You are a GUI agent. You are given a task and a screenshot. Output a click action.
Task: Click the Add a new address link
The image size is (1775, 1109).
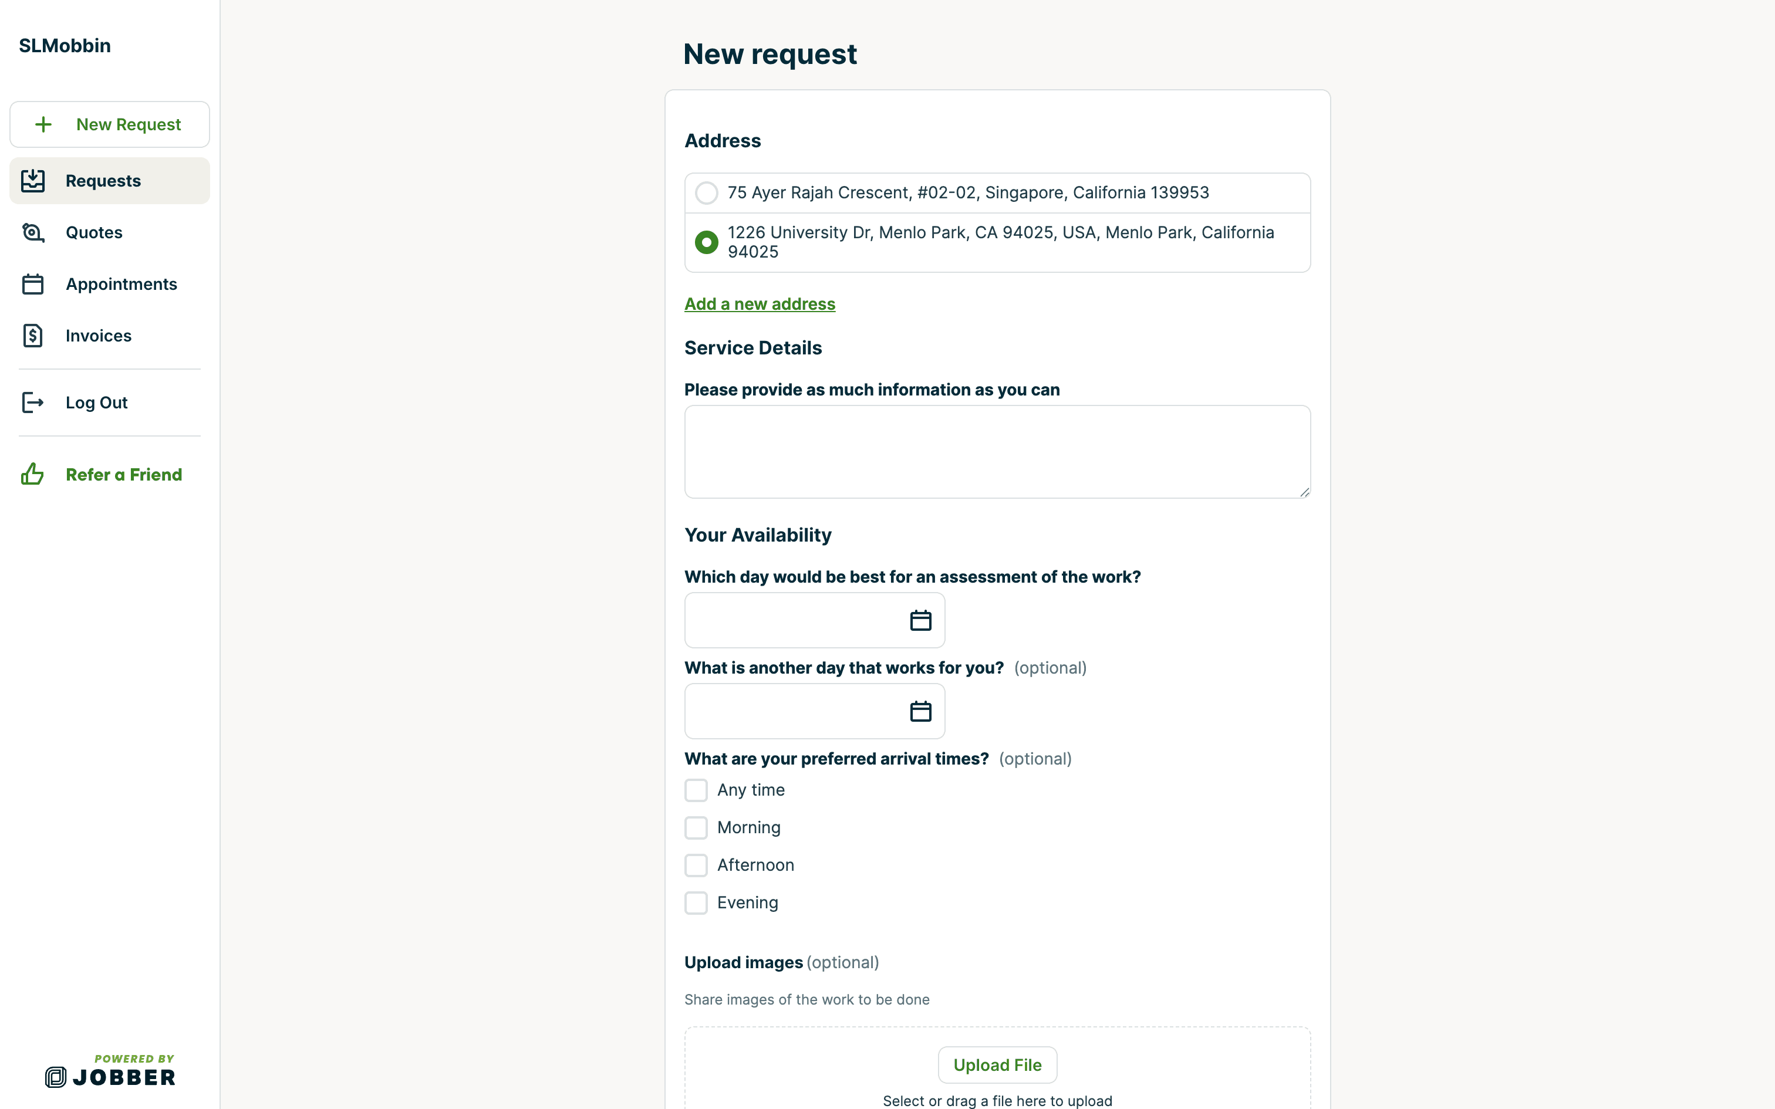pos(759,304)
